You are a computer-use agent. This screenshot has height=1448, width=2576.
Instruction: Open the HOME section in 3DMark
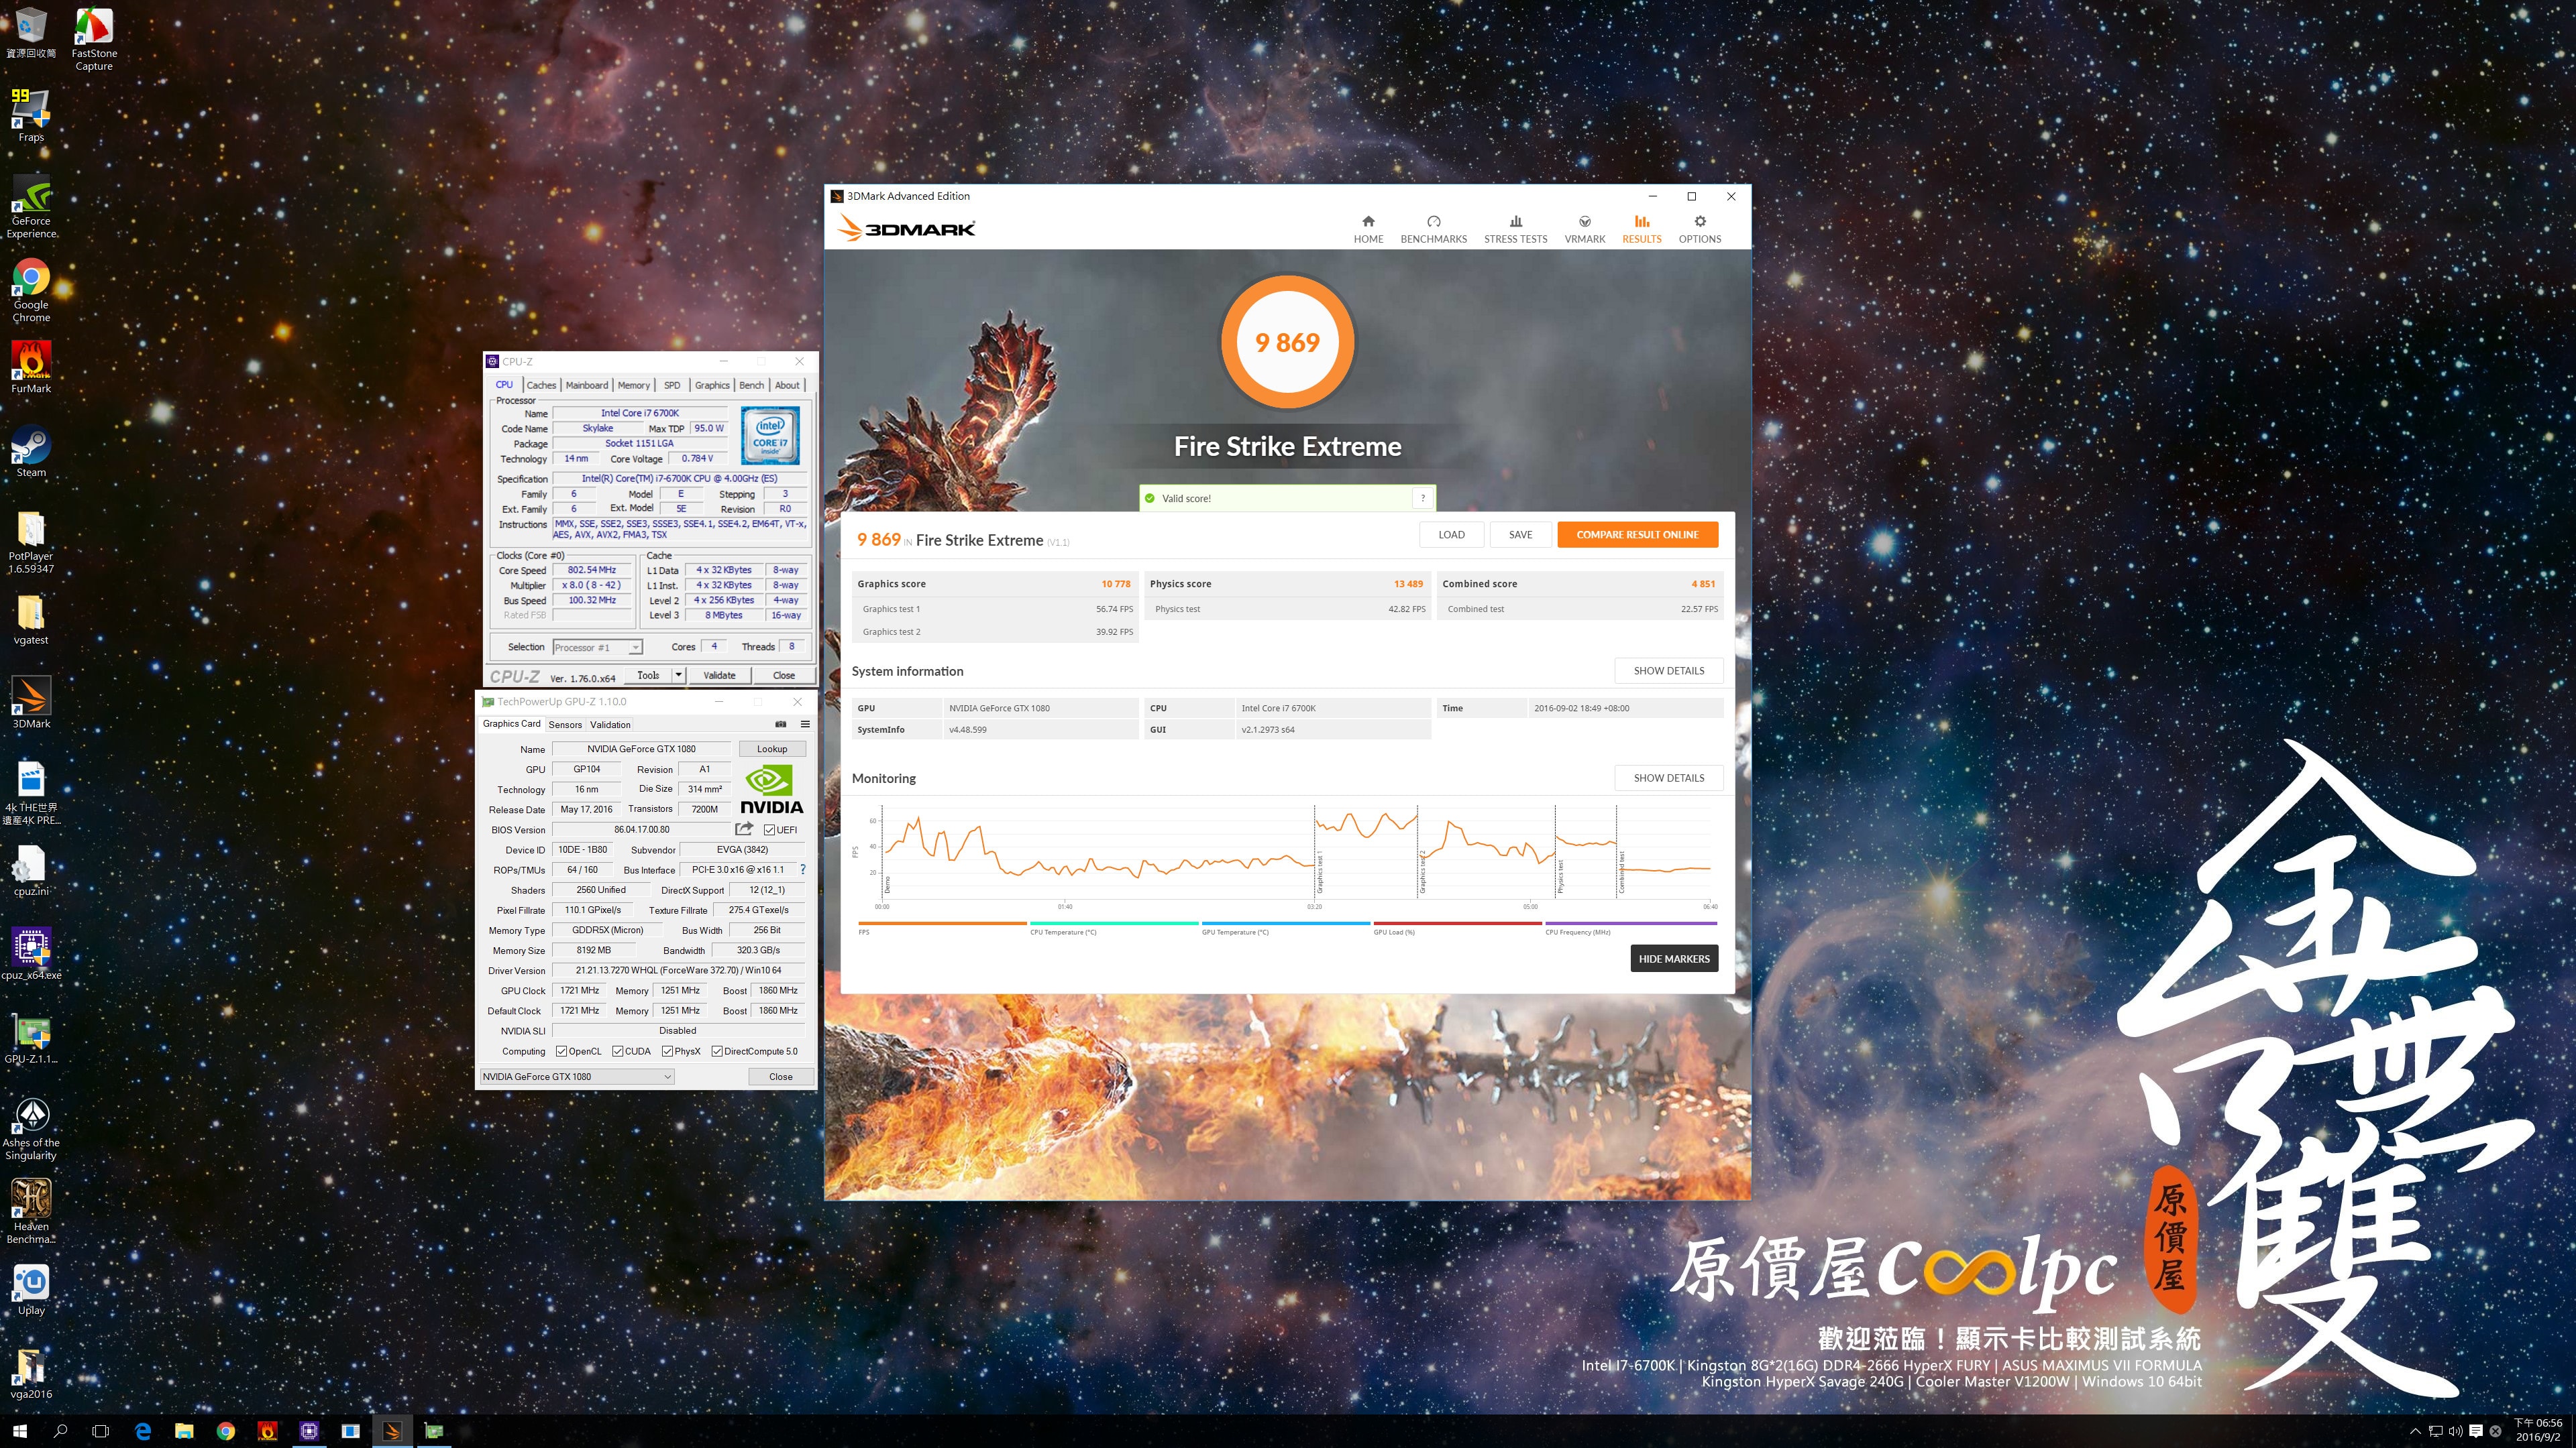tap(1368, 229)
